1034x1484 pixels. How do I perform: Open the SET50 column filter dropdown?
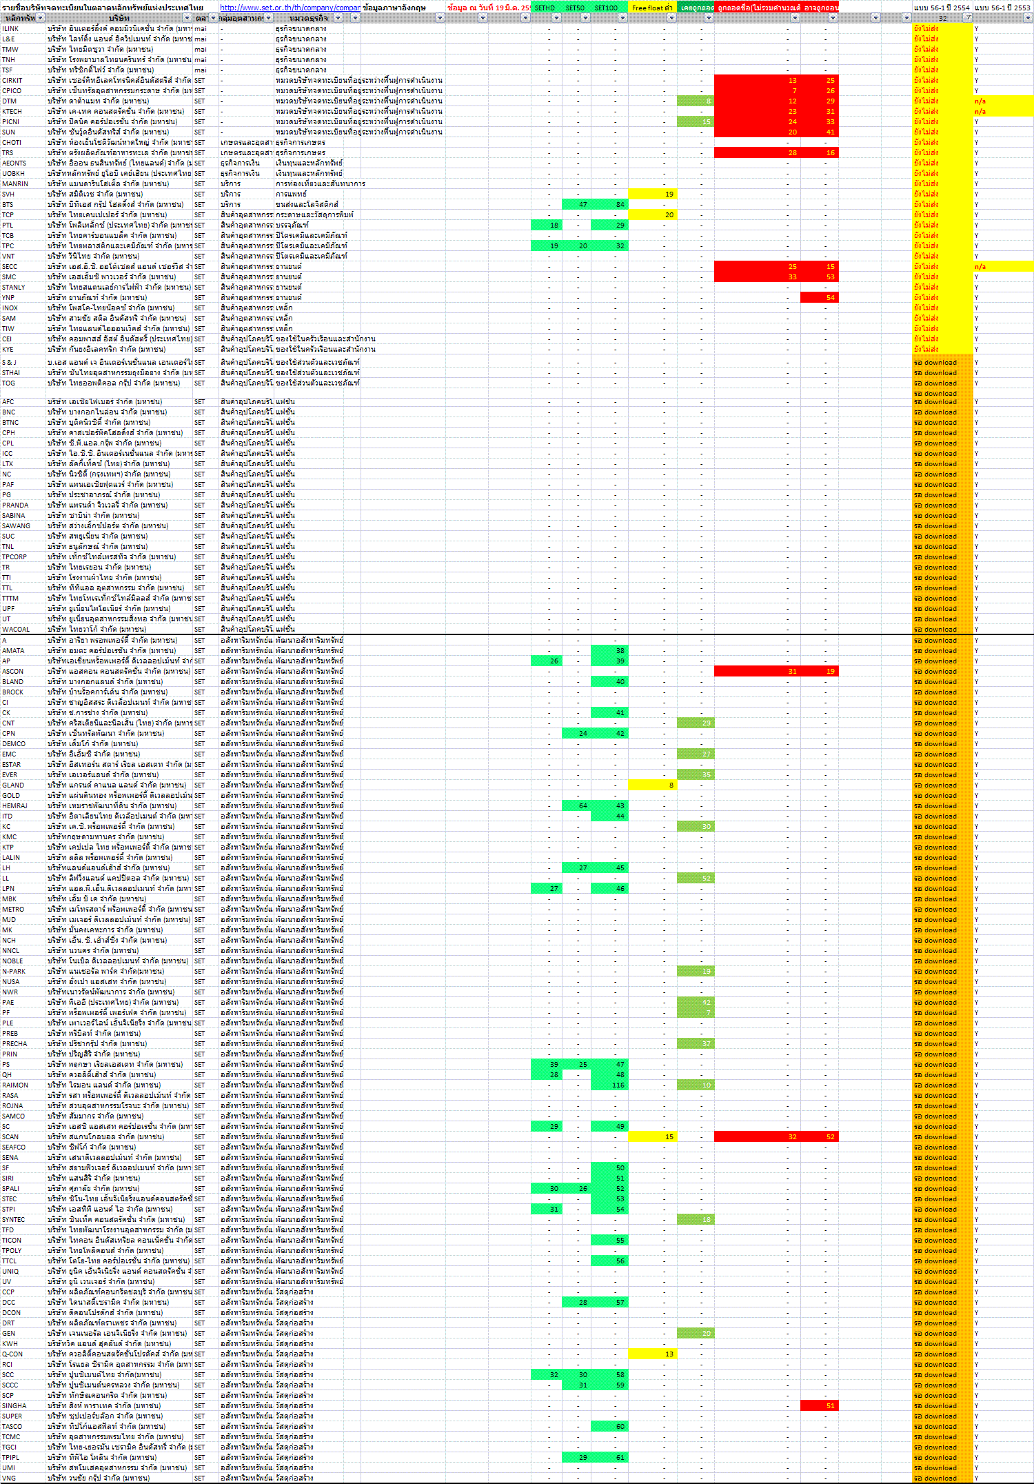[585, 18]
